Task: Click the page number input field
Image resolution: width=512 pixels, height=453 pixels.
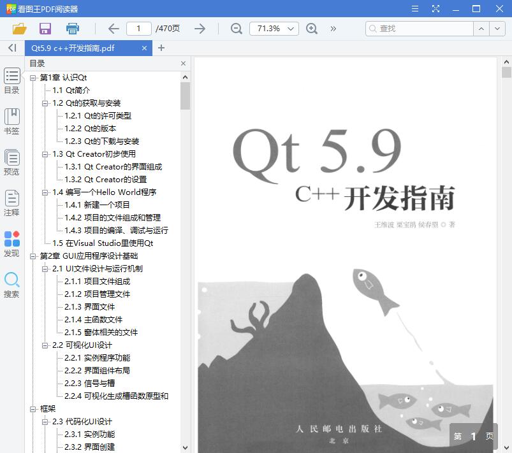Action: [x=139, y=29]
